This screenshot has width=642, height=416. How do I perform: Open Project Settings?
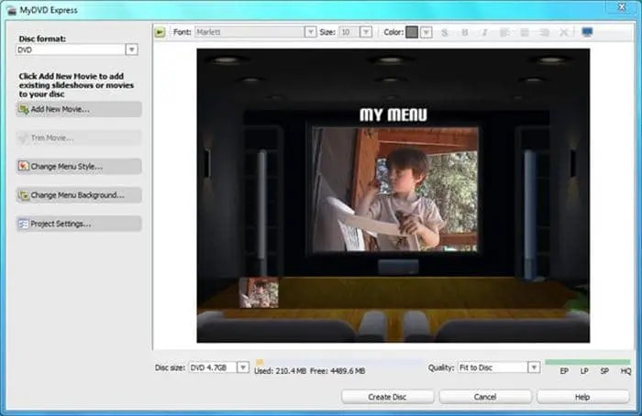(x=79, y=224)
